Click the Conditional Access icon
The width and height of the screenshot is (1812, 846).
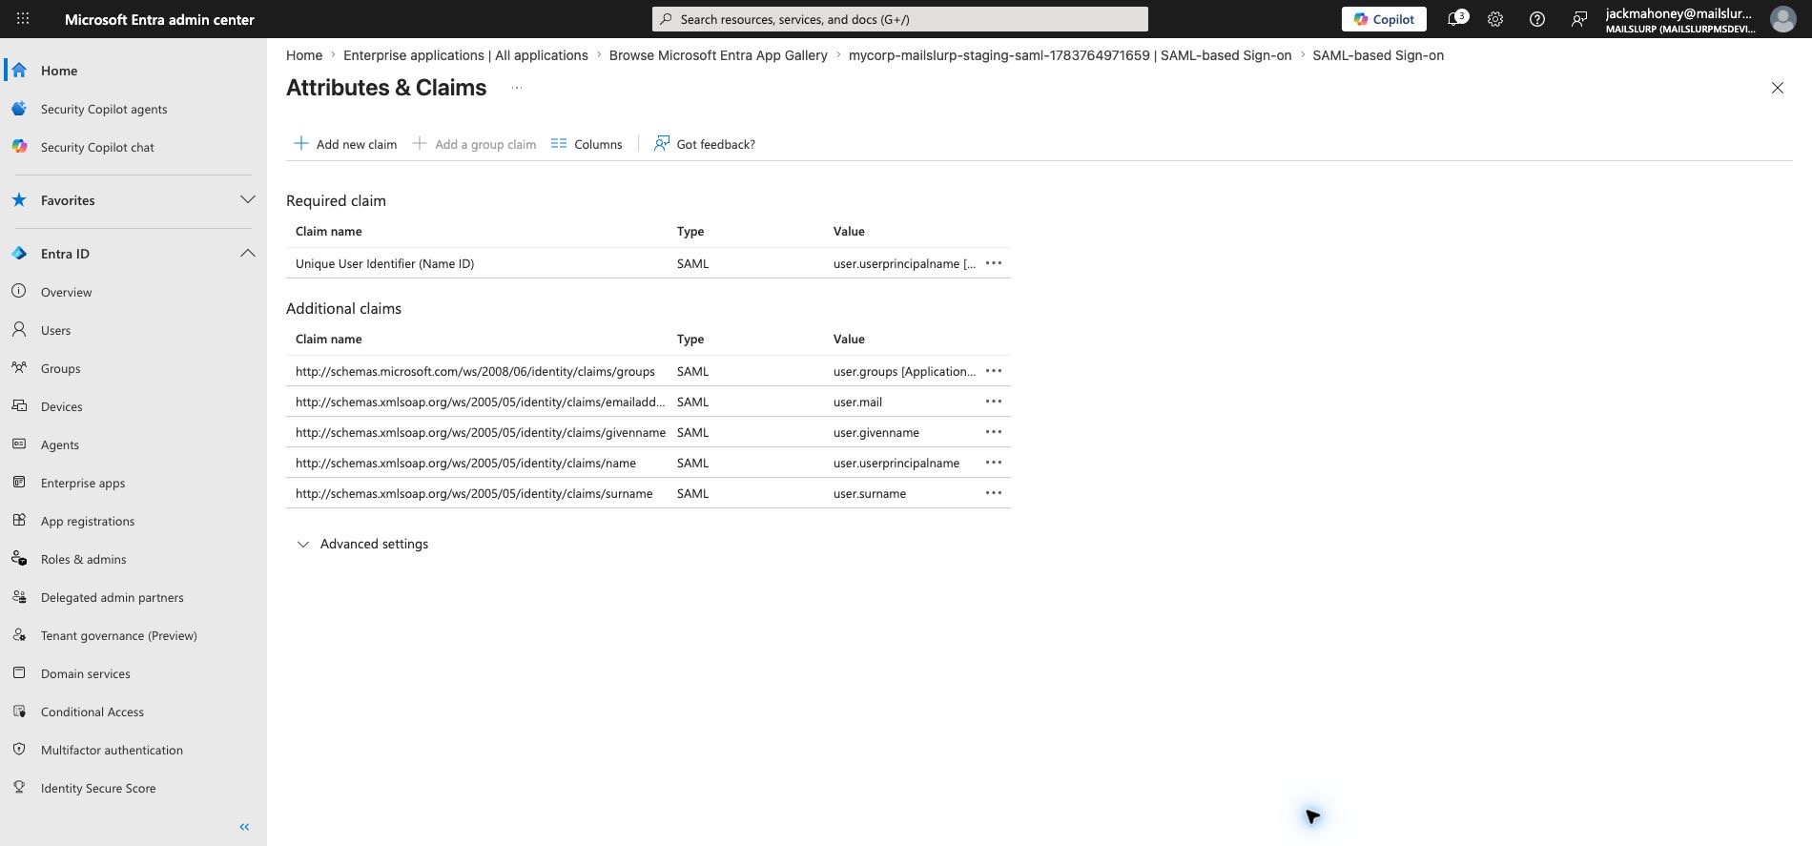[x=19, y=712]
